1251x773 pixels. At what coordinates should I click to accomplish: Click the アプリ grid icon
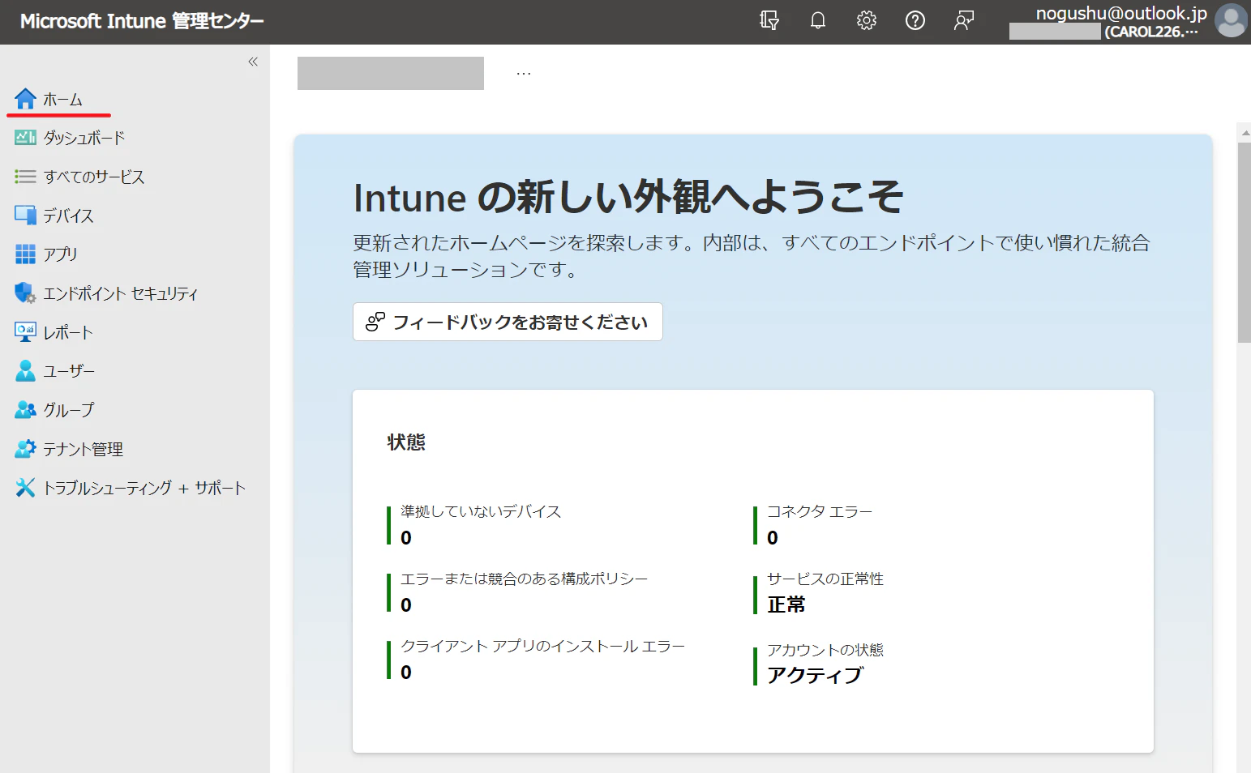(x=25, y=254)
